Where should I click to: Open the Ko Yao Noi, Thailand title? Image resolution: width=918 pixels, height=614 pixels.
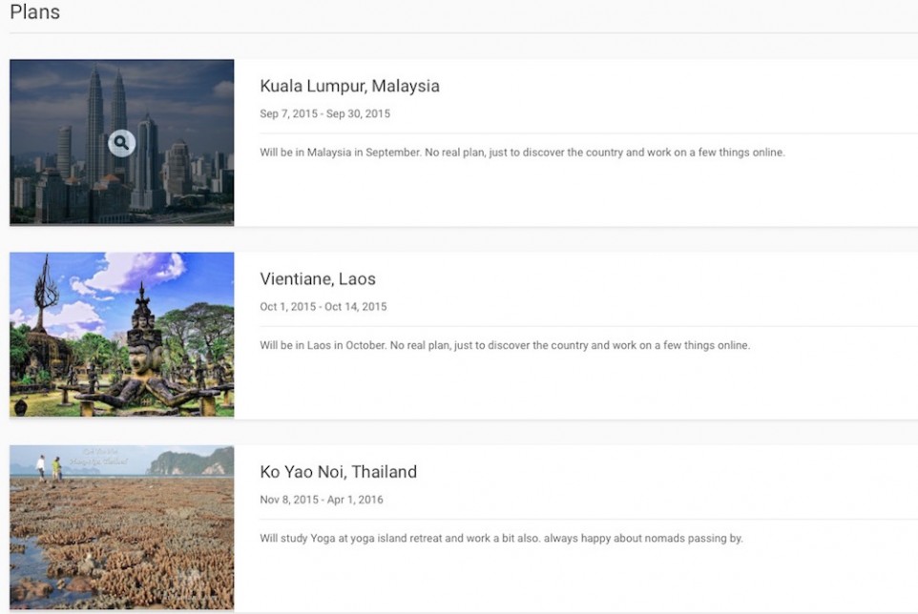point(338,472)
